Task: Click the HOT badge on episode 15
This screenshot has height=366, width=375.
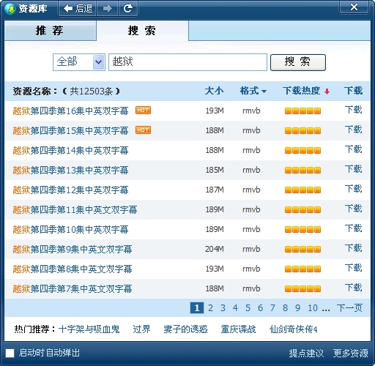Action: (x=143, y=130)
